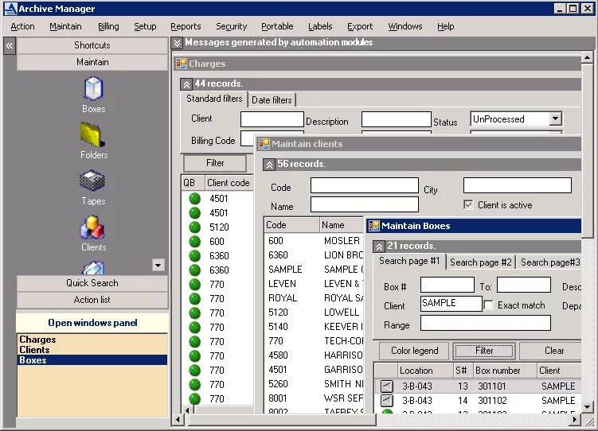Collapse the 21 records filter section

tap(379, 247)
